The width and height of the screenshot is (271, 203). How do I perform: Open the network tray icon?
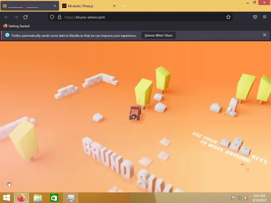240,198
